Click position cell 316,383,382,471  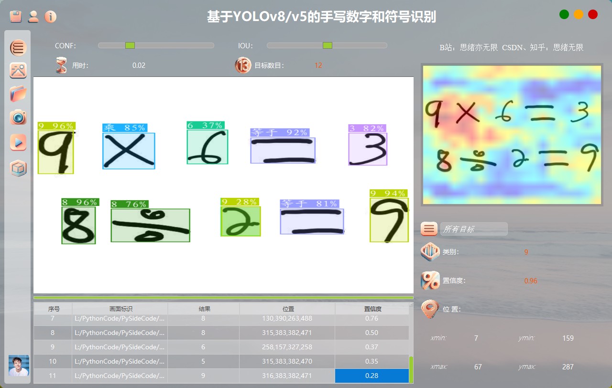[x=287, y=376]
